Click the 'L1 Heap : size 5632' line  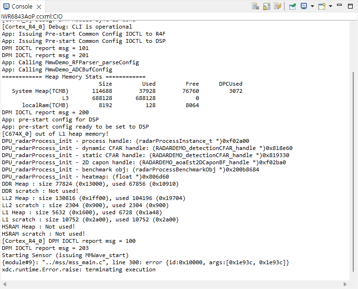(x=82, y=212)
